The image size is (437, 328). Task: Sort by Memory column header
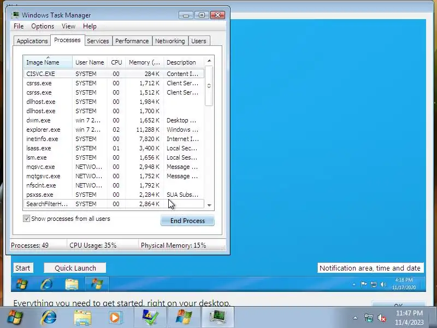tap(144, 62)
